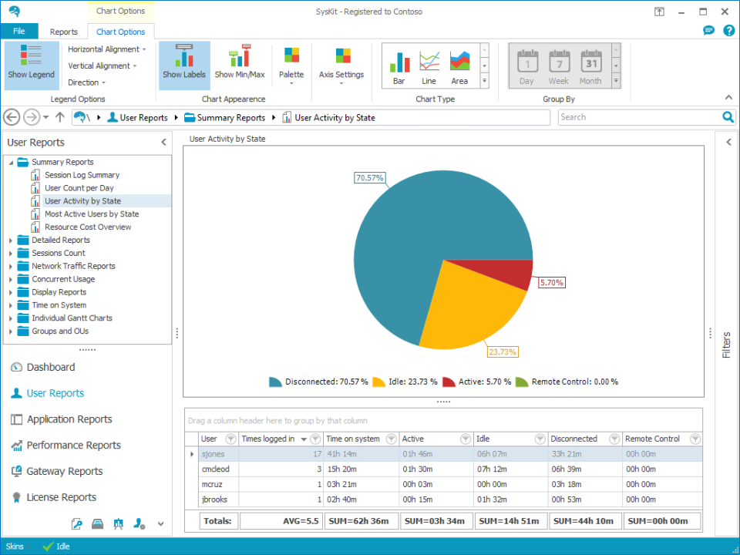Open the Horizontal Alignment dropdown

coord(106,49)
